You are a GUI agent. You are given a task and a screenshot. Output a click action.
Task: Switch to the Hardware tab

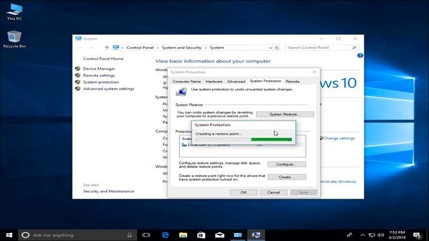pos(214,82)
